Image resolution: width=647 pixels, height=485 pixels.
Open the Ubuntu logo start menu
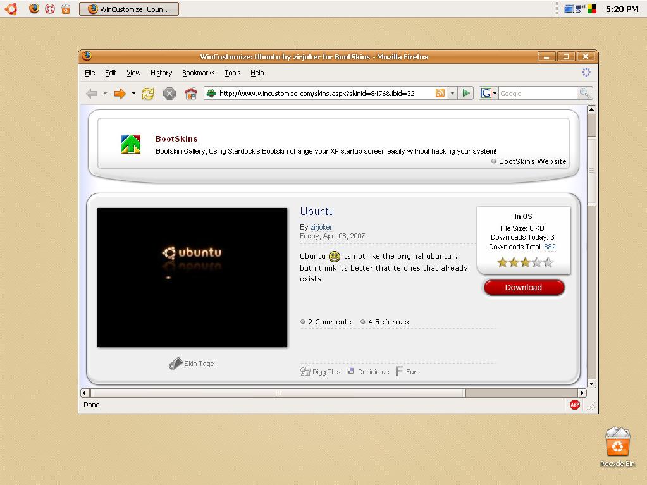click(11, 9)
